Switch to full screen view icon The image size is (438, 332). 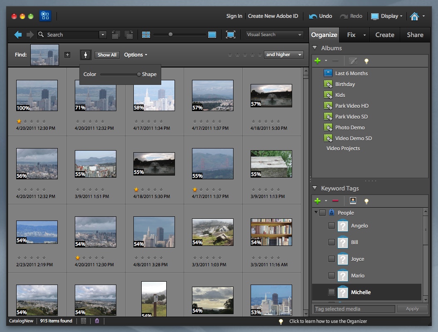point(231,35)
